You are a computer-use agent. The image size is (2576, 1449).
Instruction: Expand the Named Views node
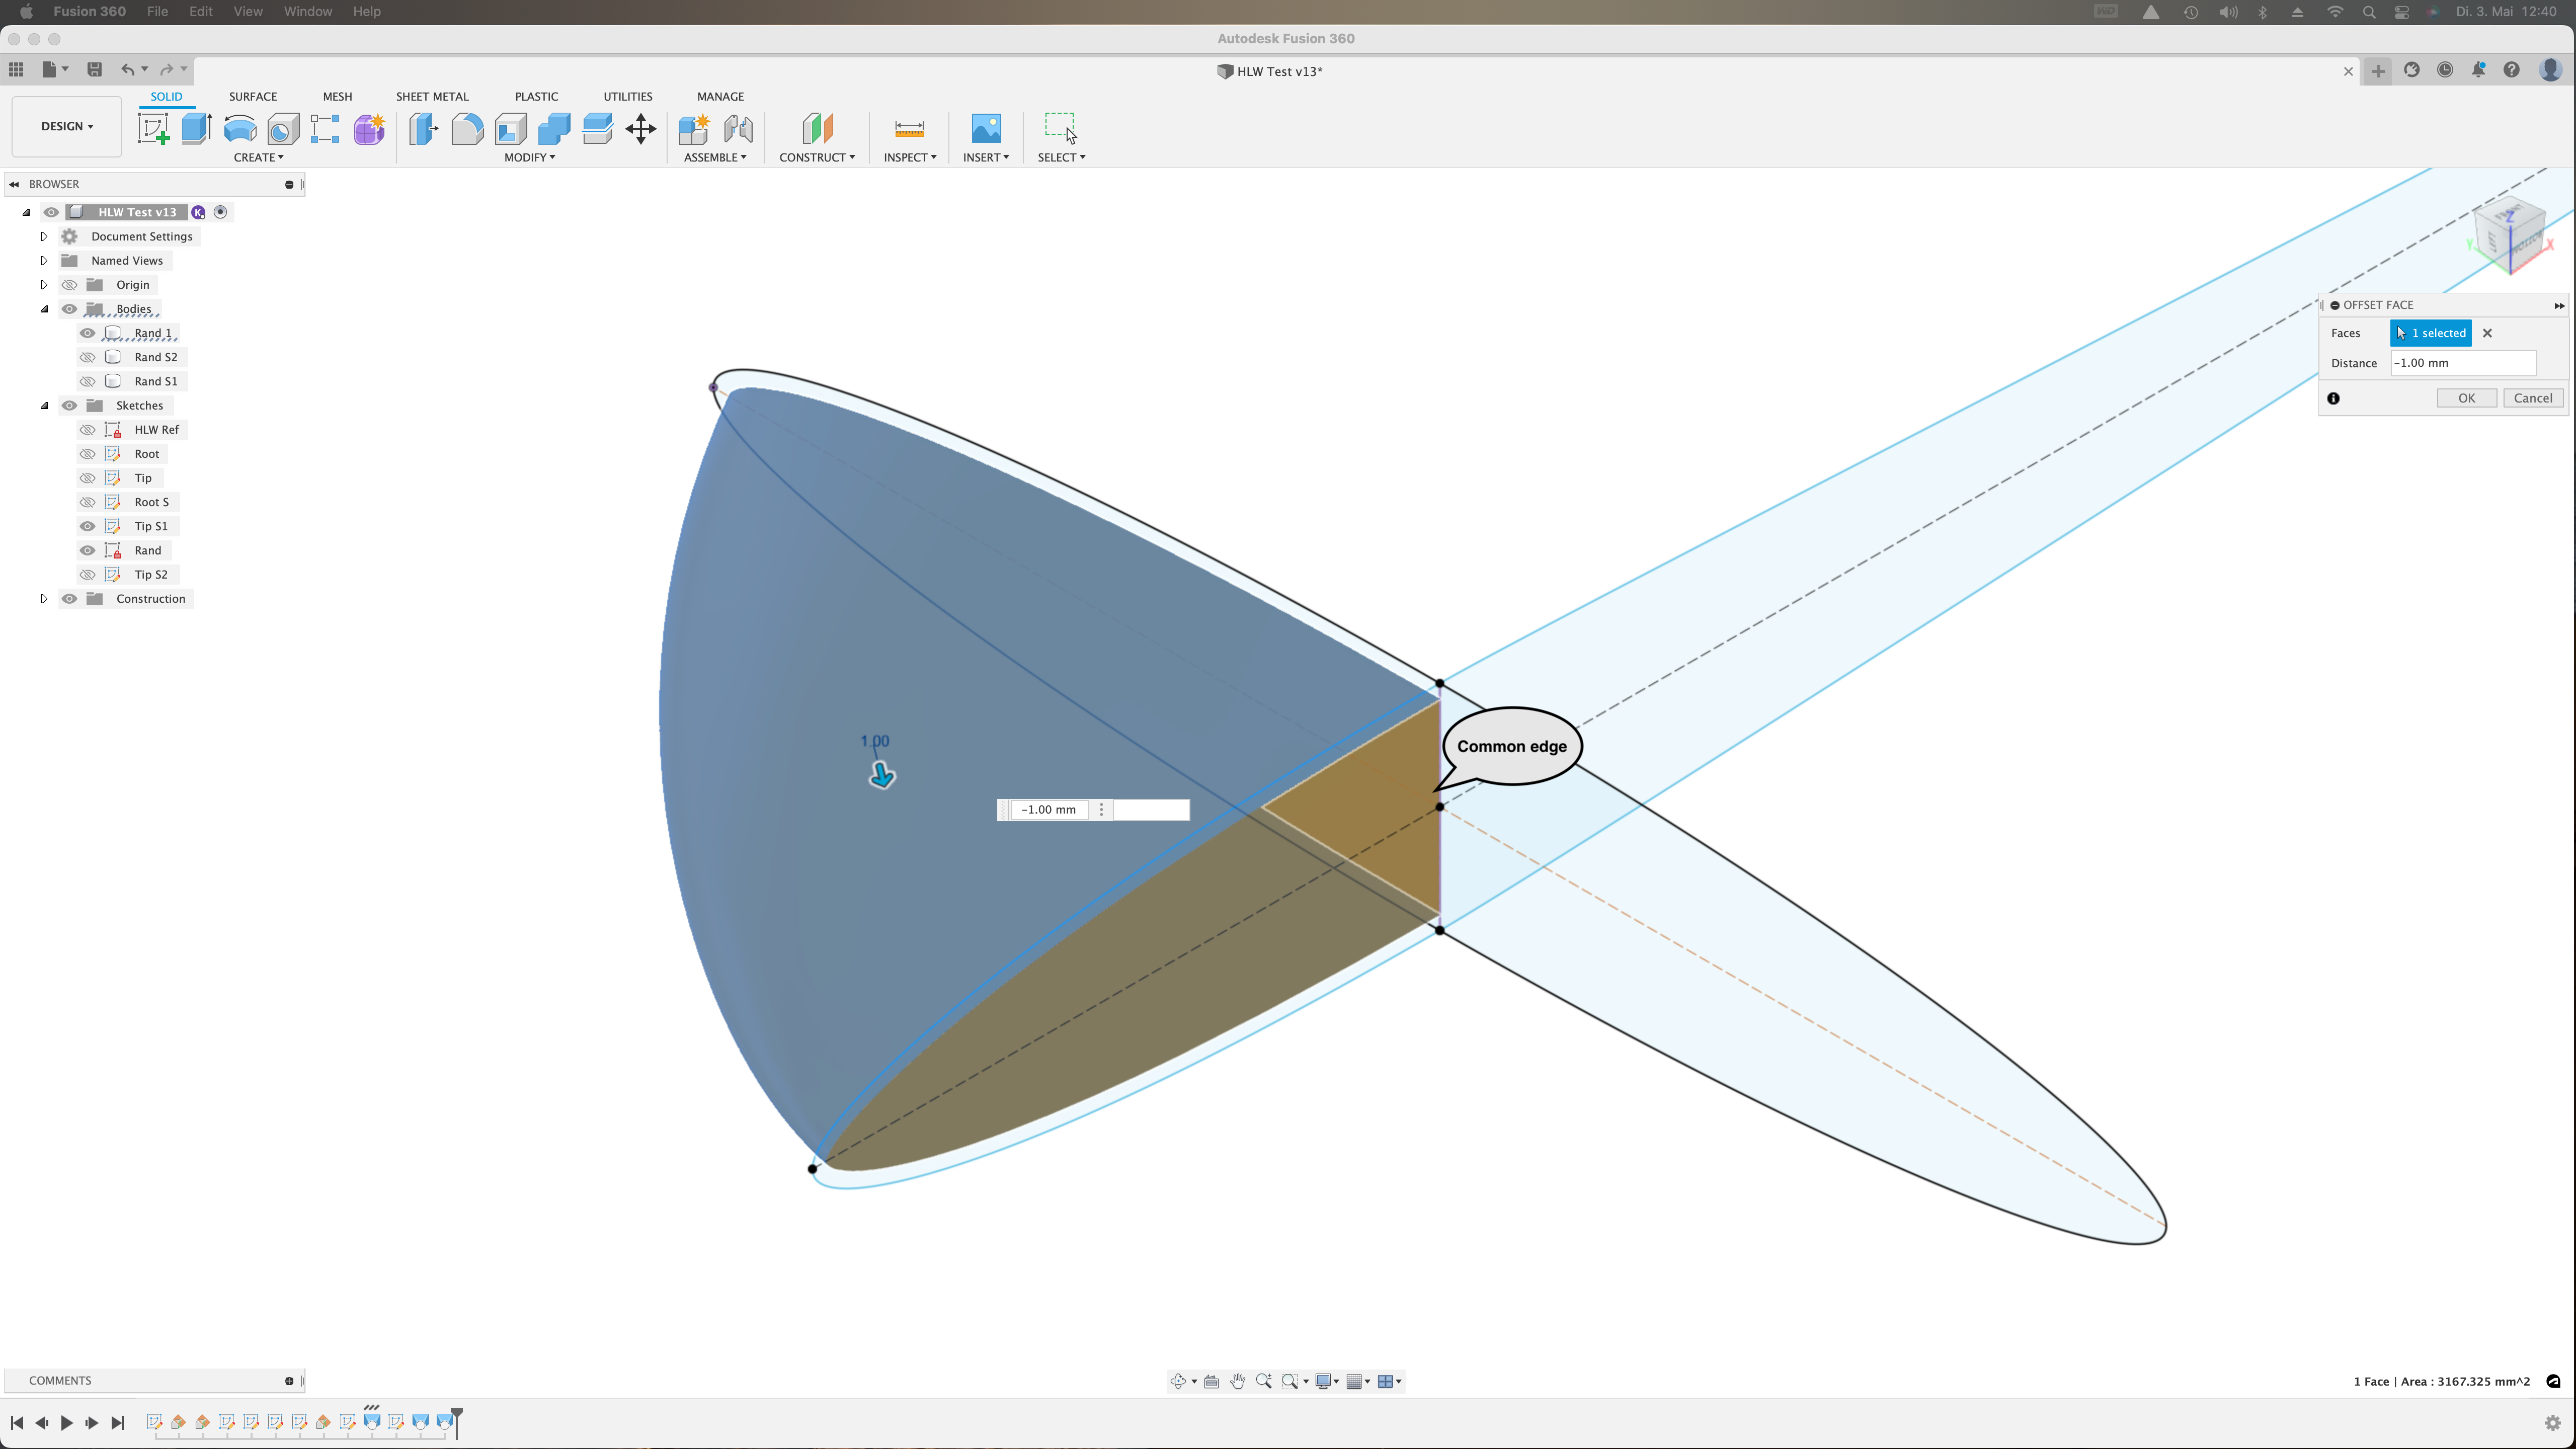point(44,261)
